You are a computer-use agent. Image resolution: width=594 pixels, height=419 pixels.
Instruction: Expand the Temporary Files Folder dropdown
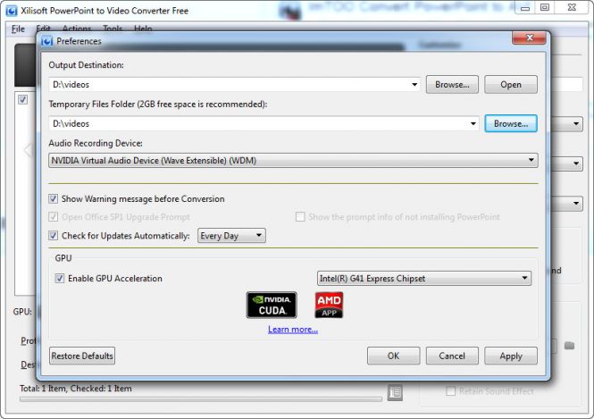[x=473, y=123]
